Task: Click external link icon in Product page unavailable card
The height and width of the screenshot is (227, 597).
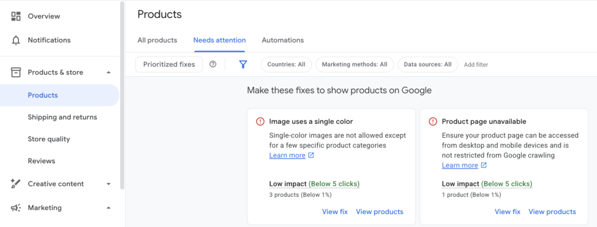Action: pos(484,165)
